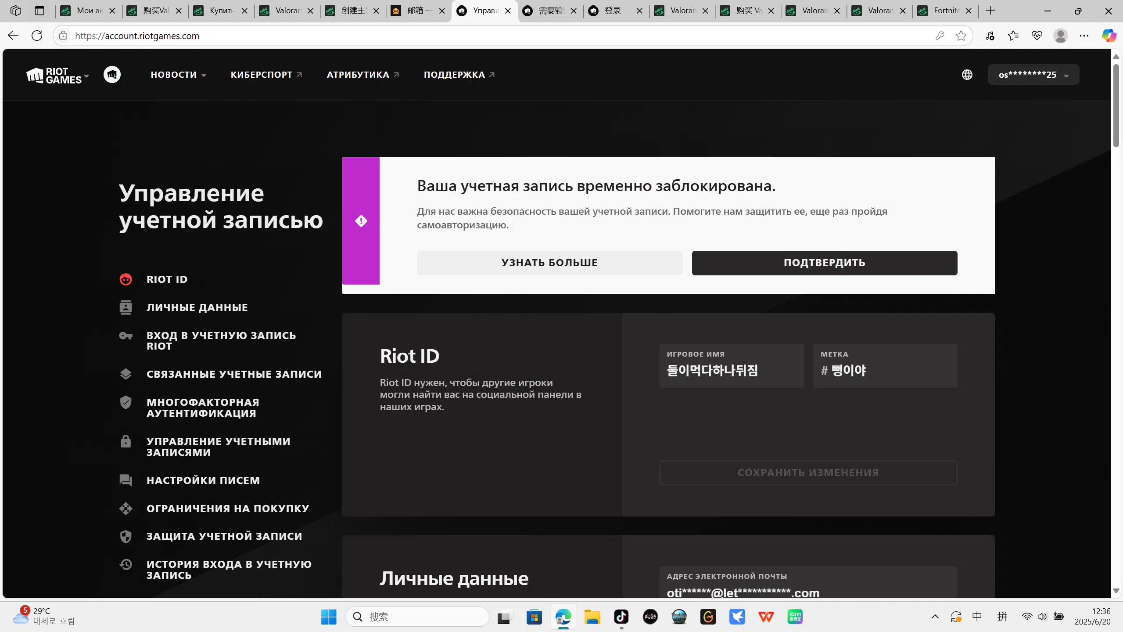Click the key icon for ВХОД В УЧЕТНУЮ ЗАПИСЬ
The width and height of the screenshot is (1123, 632).
[126, 336]
